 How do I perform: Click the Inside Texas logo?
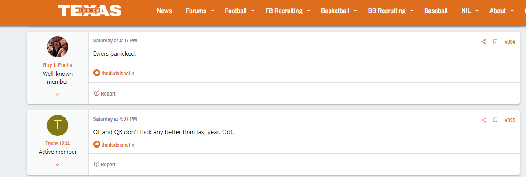pos(90,11)
